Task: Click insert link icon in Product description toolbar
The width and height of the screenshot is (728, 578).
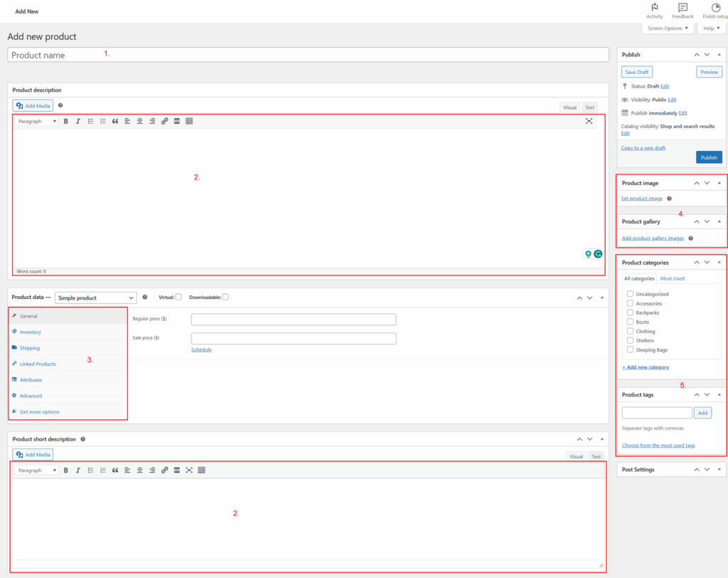Action: [164, 122]
